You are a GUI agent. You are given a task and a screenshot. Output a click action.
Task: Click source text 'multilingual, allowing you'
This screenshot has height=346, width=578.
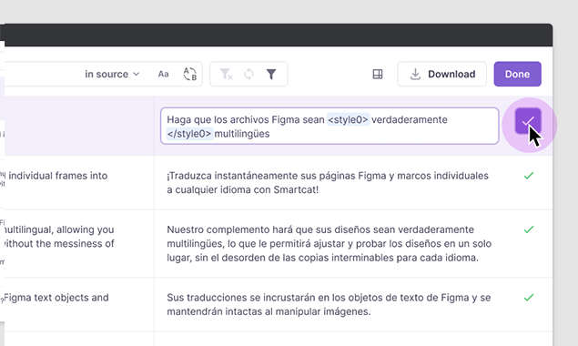tap(58, 229)
